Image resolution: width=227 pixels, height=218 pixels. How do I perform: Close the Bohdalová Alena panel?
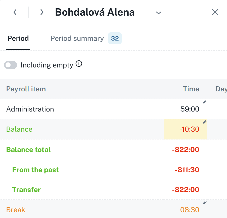[x=215, y=12]
